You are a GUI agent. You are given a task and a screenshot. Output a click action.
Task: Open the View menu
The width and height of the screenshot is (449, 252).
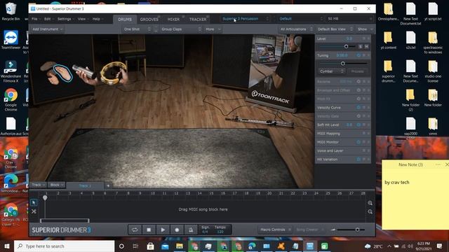click(x=83, y=19)
